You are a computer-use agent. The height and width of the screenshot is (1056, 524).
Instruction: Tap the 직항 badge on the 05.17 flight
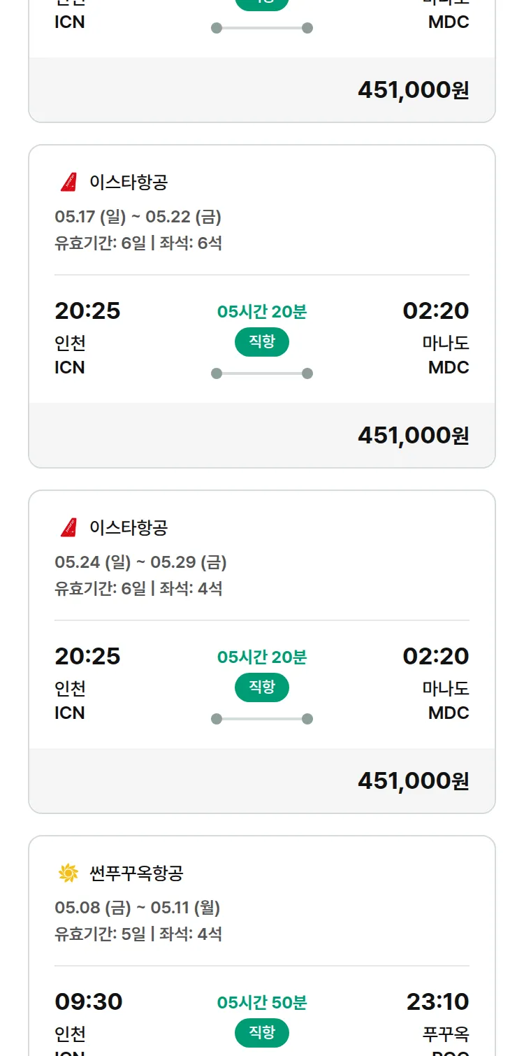[x=262, y=342]
